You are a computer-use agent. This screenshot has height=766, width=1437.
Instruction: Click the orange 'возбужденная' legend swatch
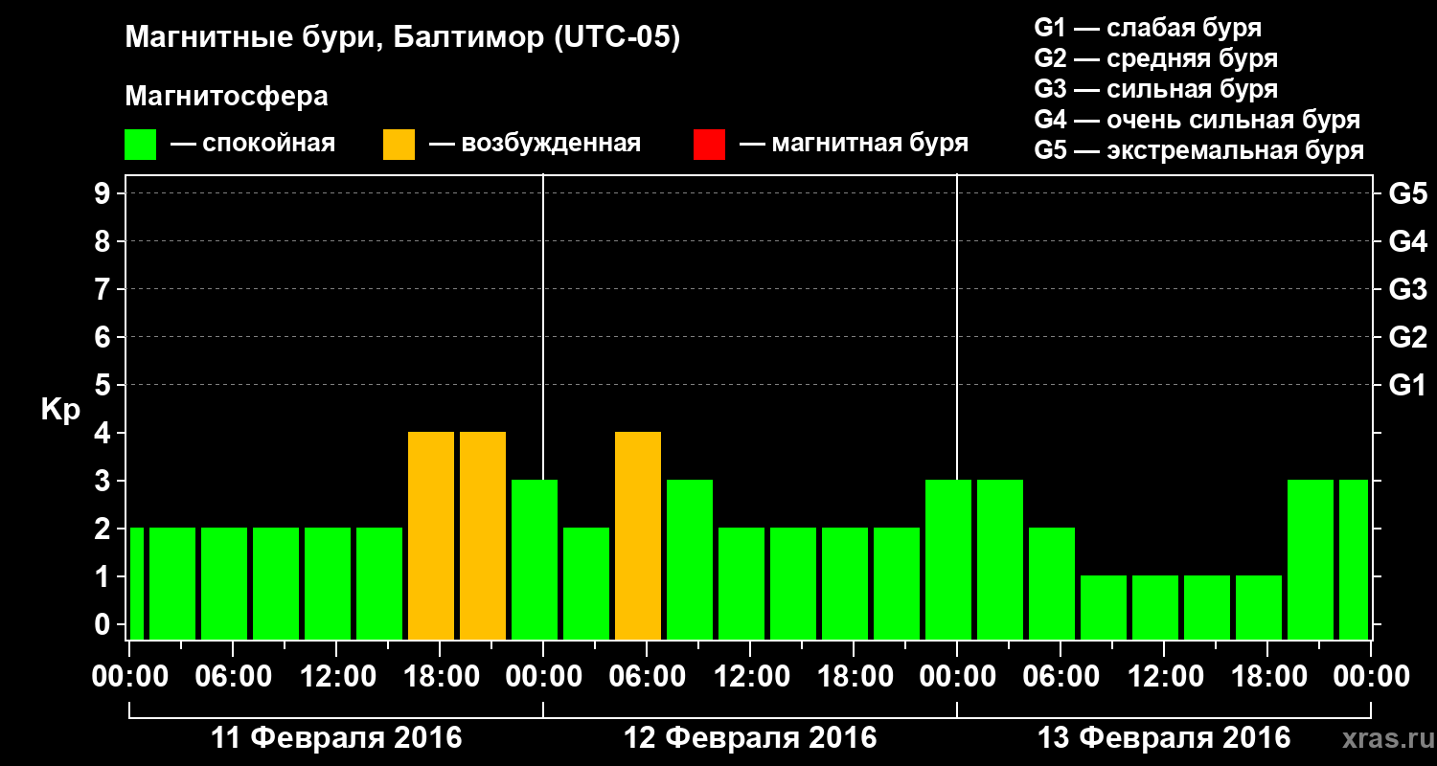[399, 145]
